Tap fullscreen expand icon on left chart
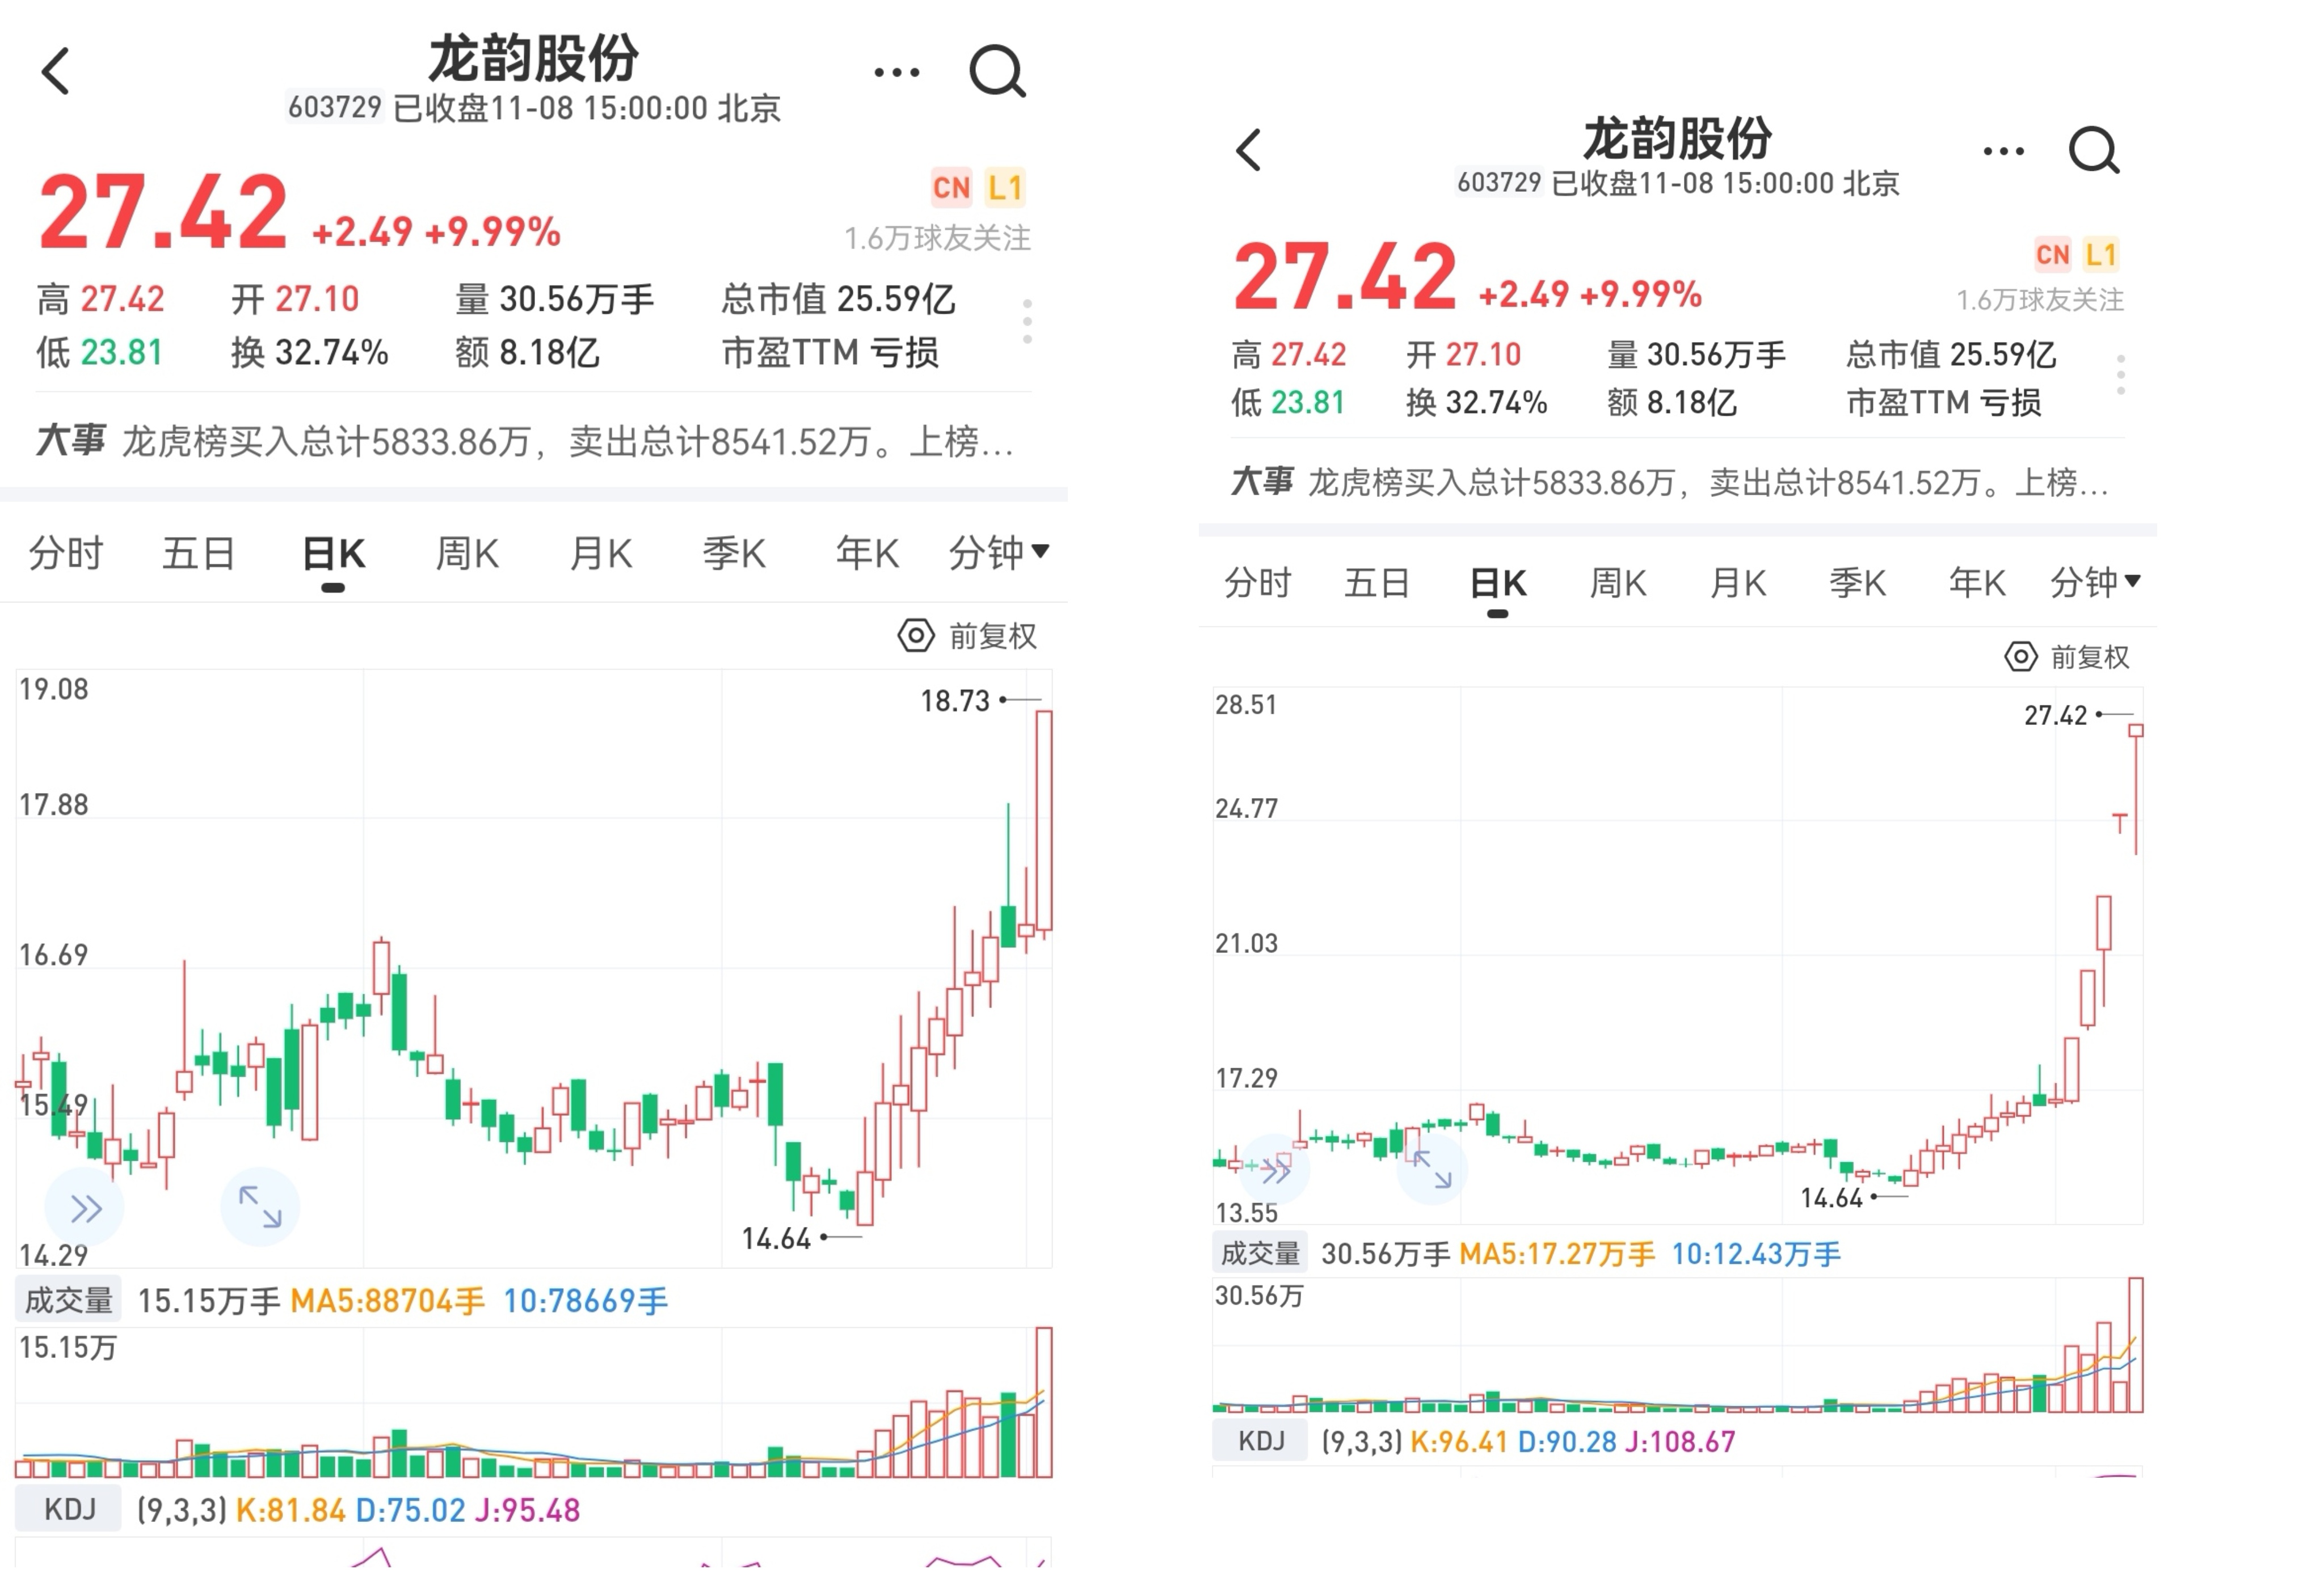 (x=260, y=1206)
